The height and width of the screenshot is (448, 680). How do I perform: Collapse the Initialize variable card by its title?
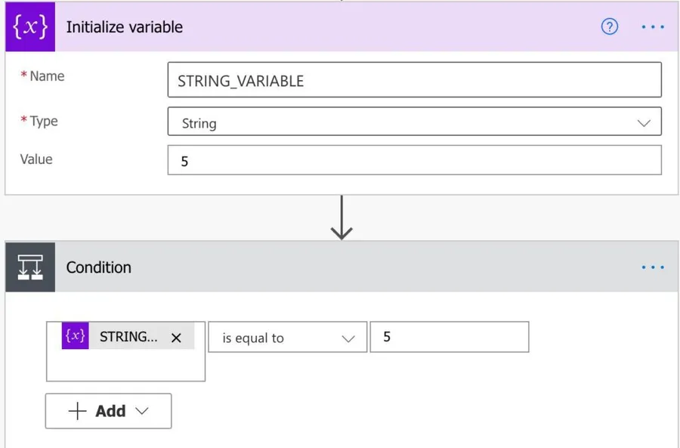point(125,27)
